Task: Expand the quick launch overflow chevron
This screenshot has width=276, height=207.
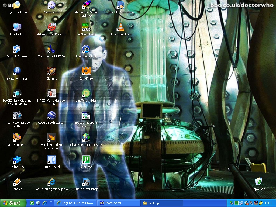Action: (x=51, y=202)
